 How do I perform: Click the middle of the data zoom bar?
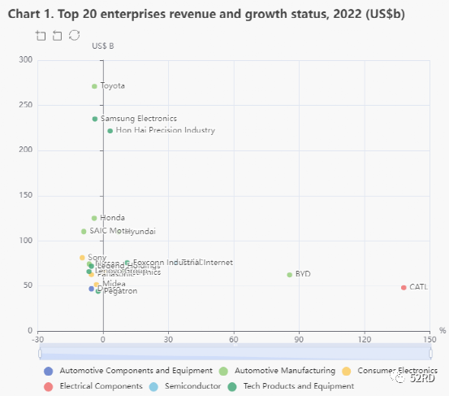(235, 352)
